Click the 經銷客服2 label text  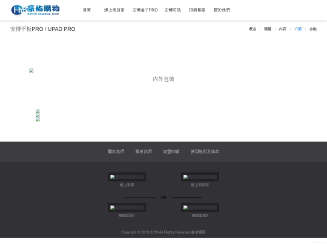[200, 215]
